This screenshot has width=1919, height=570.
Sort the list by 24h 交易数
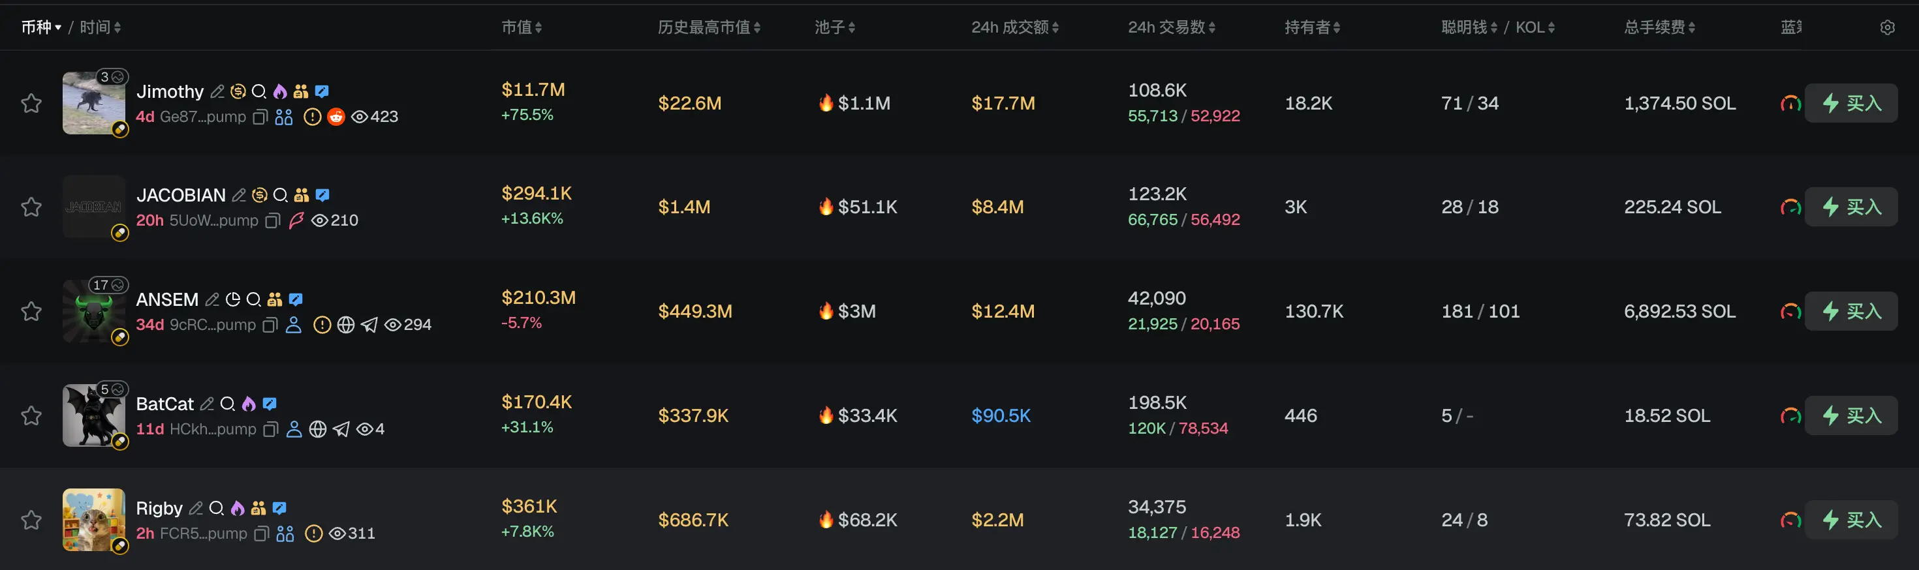[x=1172, y=27]
